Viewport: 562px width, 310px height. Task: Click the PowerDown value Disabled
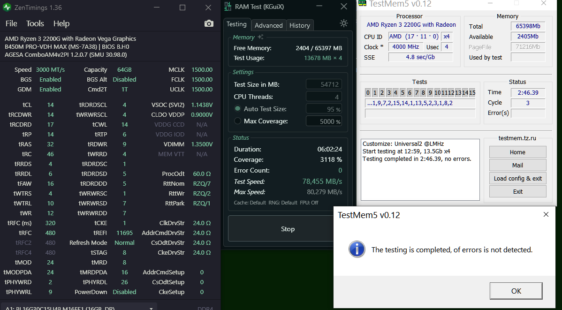click(124, 292)
